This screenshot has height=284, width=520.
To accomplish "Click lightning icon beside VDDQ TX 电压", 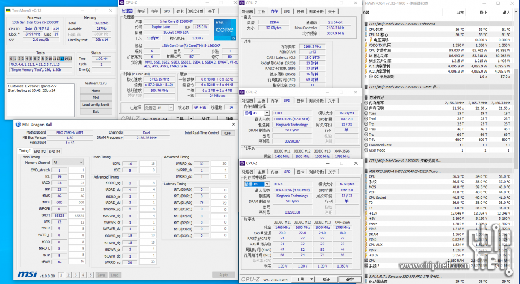I will pyautogui.click(x=366, y=46).
